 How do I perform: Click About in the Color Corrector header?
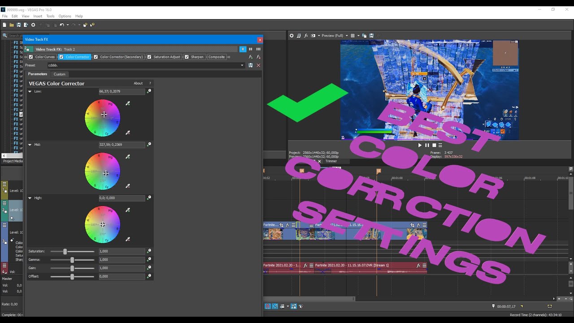[138, 83]
